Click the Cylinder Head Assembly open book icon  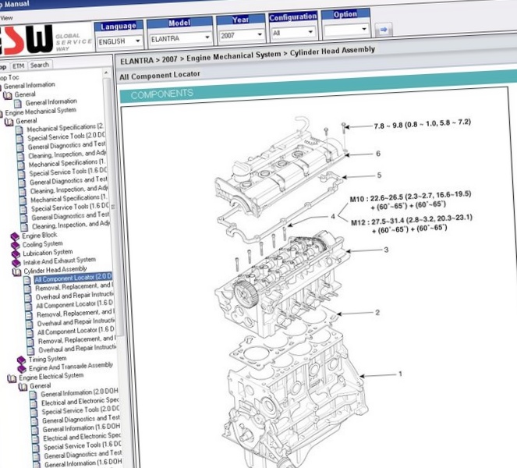[16, 272]
